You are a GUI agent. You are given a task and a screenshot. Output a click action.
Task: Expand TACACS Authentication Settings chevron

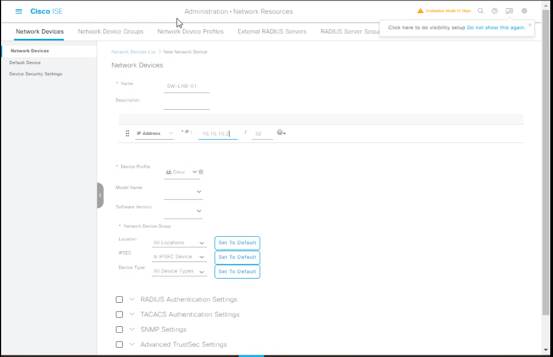click(x=132, y=314)
